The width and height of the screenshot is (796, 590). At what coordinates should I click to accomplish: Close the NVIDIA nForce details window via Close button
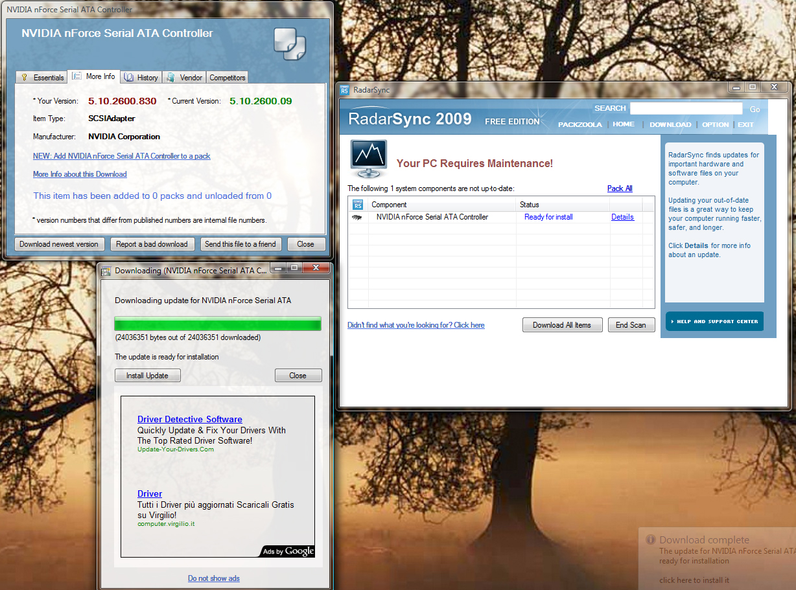click(x=305, y=244)
